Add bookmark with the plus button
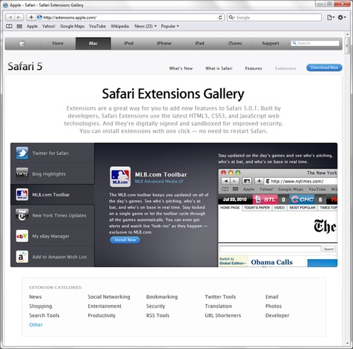The image size is (353, 349). click(x=31, y=17)
